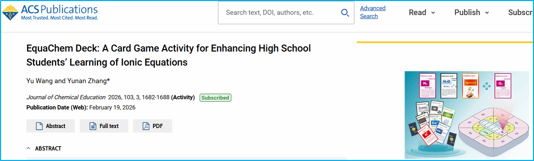View the Abstract button
This screenshot has height=161, width=534.
pos(51,126)
